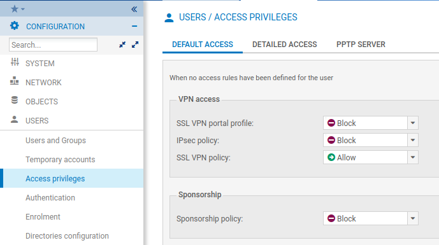Switch to the Detailed Access tab

[x=284, y=45]
